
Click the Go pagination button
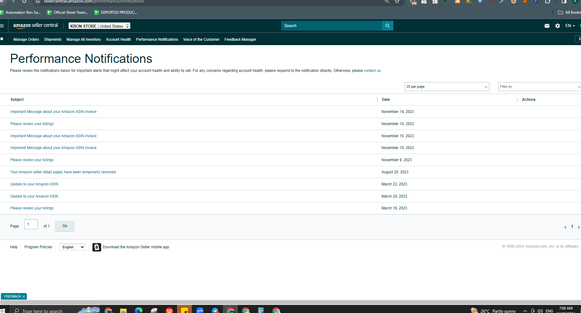[65, 226]
